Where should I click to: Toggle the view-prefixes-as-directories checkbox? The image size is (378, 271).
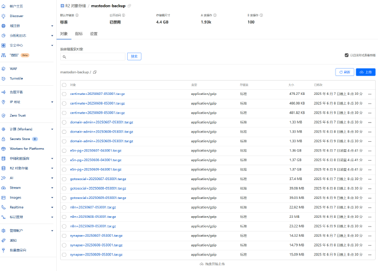point(346,55)
